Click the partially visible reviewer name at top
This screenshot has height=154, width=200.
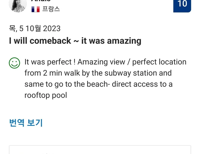(x=41, y=1)
